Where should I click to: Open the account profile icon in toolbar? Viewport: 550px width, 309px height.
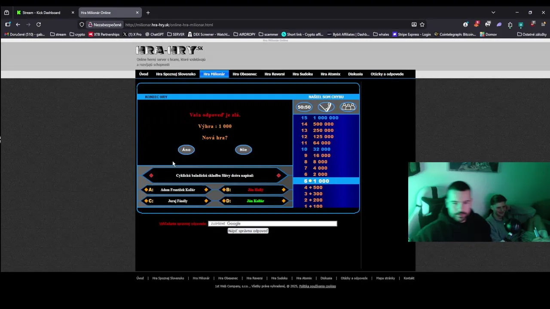point(465,24)
